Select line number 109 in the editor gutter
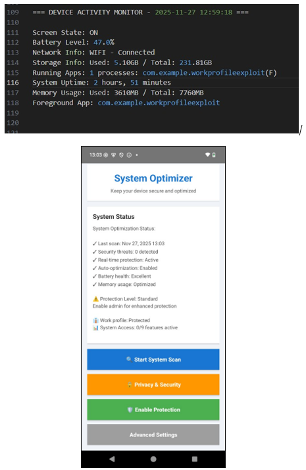306x470 pixels. coord(13,12)
